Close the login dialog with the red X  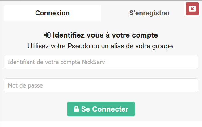coord(192,9)
